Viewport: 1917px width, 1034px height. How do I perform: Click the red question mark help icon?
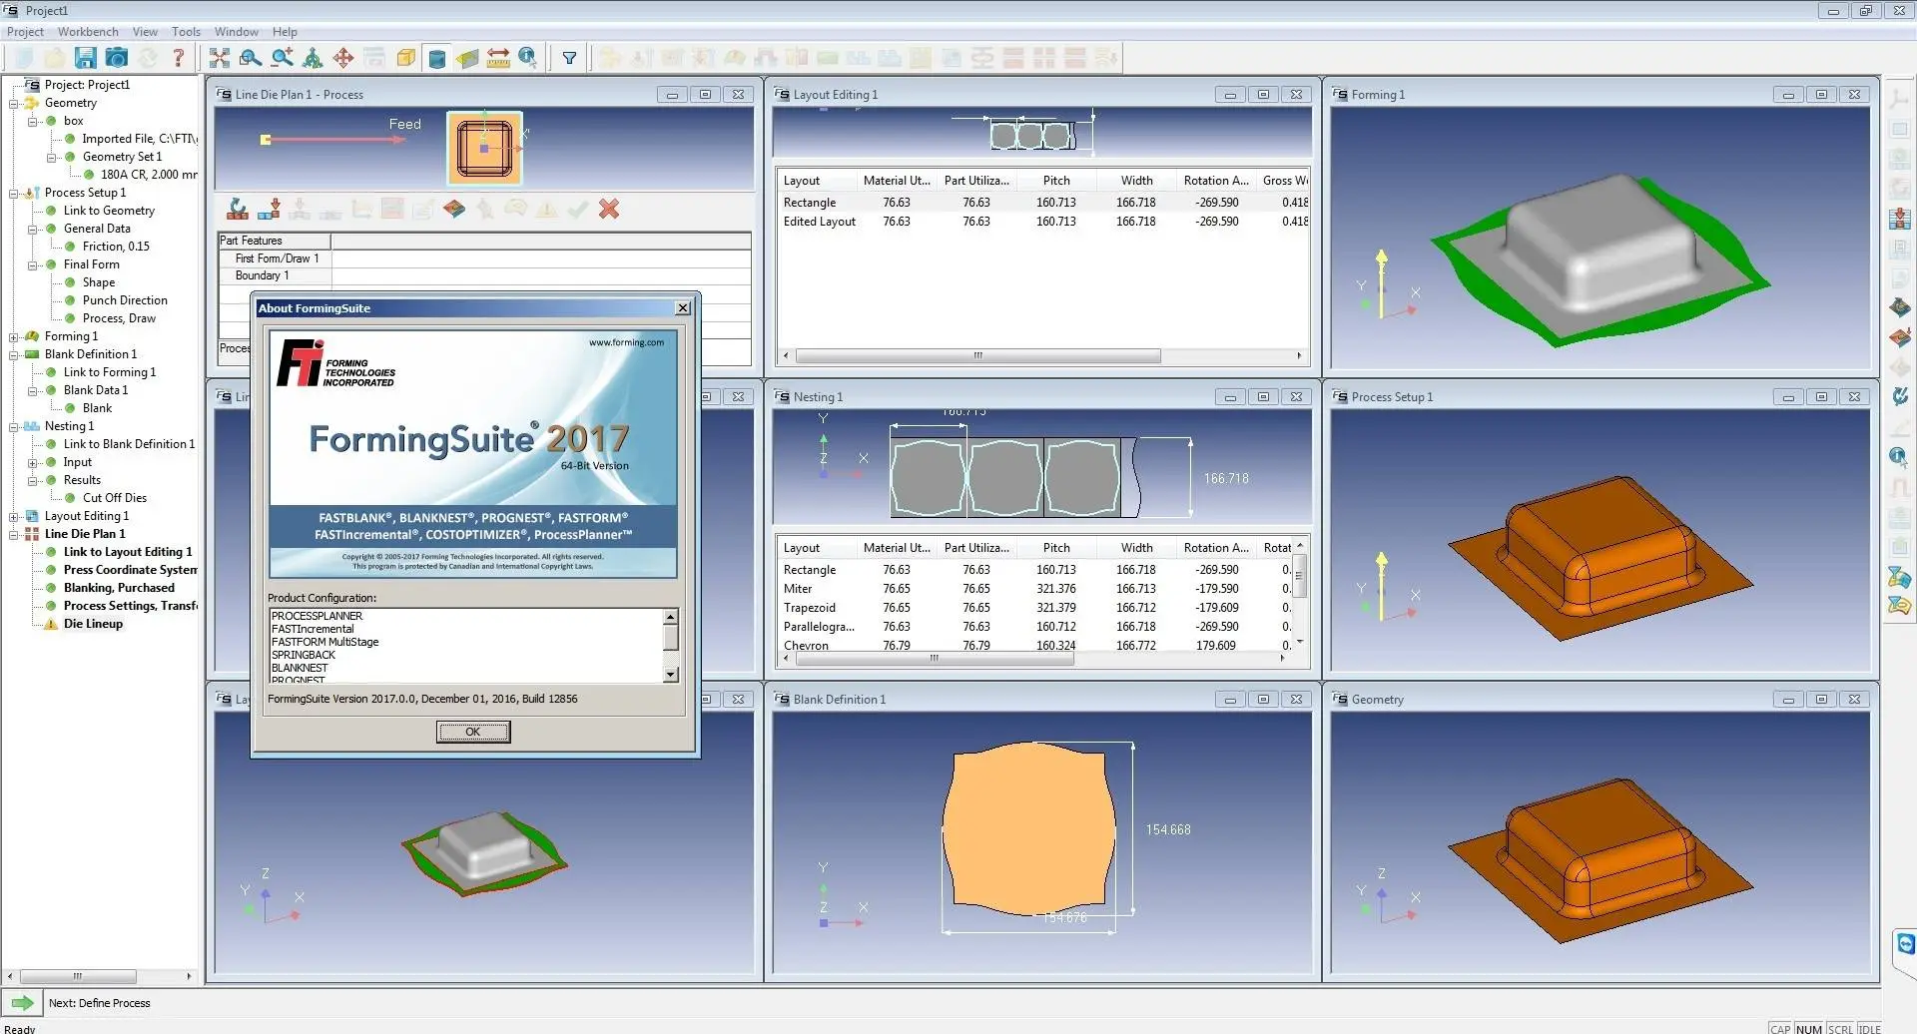coord(179,58)
